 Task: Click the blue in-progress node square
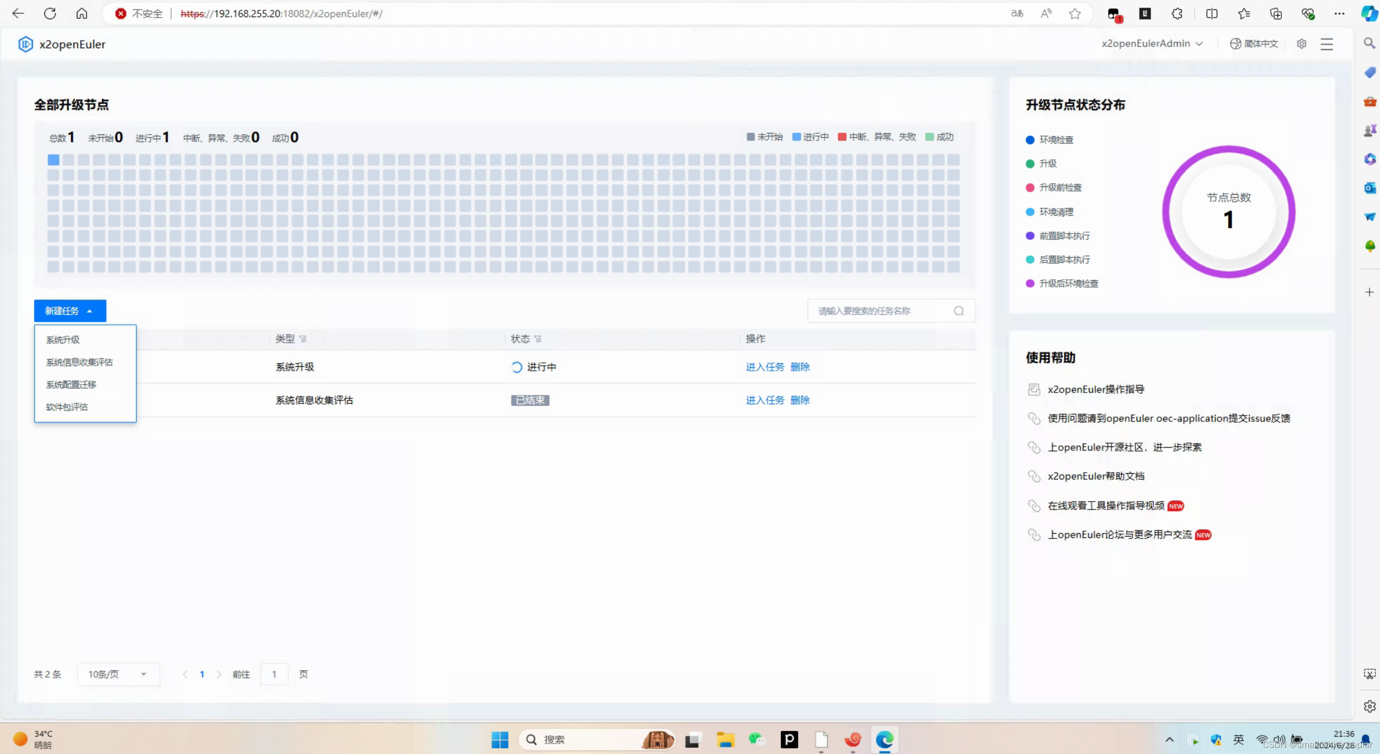tap(53, 159)
